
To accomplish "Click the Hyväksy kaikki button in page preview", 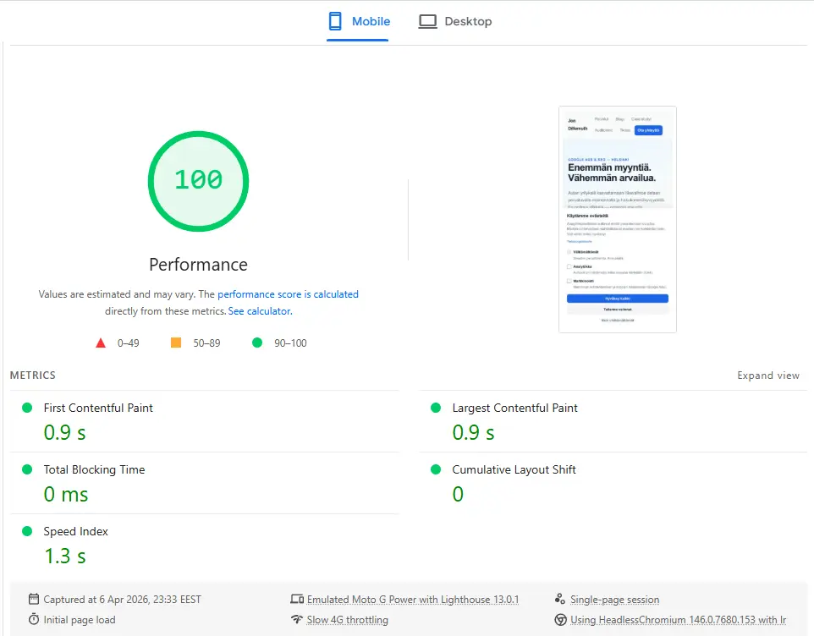I will coord(618,299).
